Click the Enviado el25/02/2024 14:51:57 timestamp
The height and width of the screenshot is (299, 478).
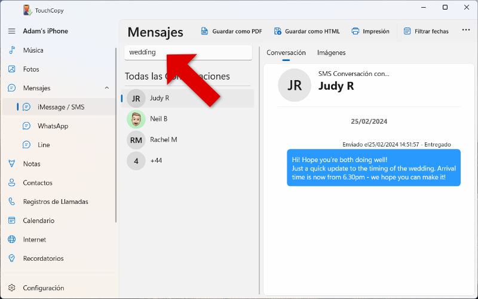[396, 145]
